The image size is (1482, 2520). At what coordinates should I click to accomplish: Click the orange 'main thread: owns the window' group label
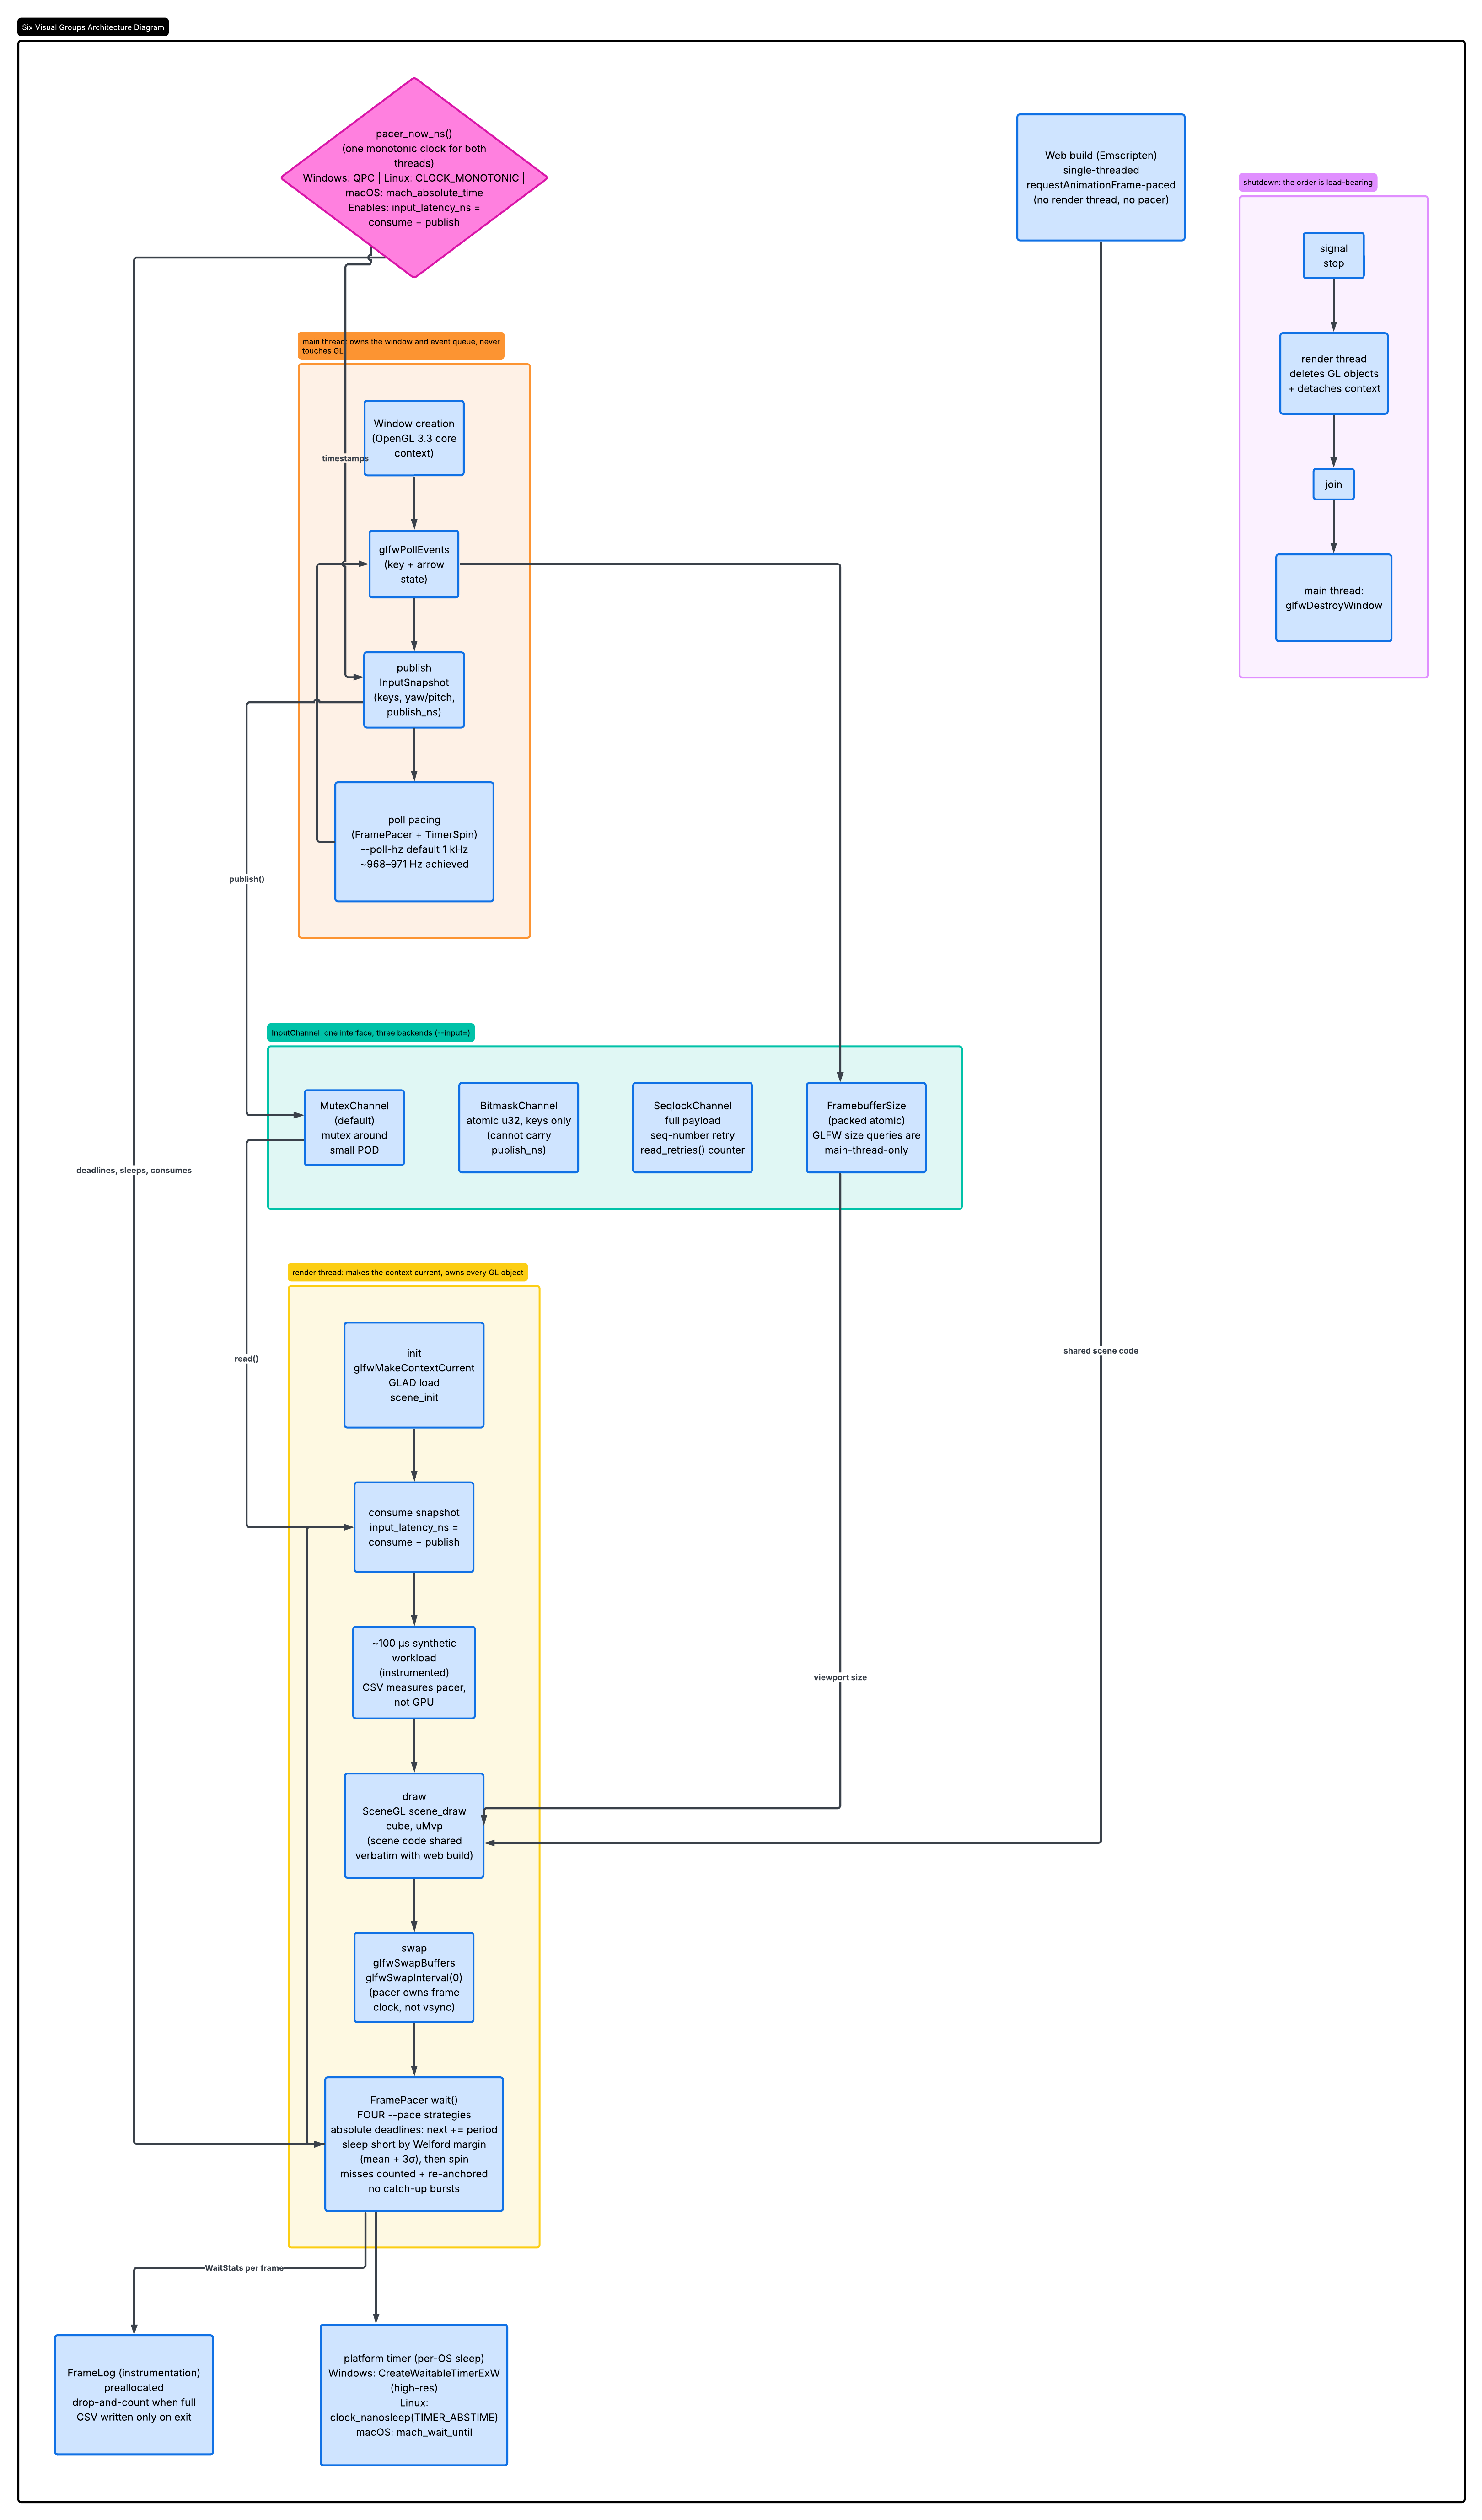pos(401,346)
